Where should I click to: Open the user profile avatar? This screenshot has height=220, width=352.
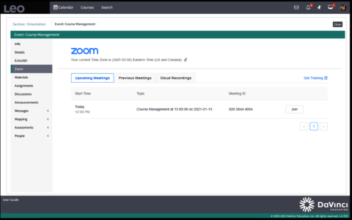tap(342, 7)
